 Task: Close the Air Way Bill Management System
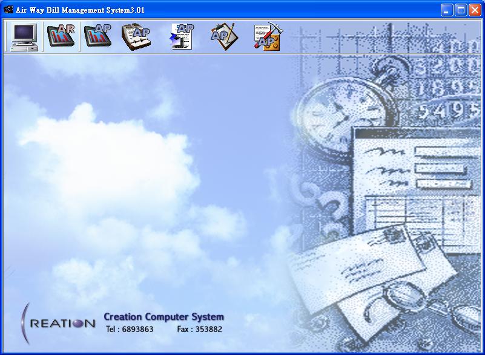(475, 10)
